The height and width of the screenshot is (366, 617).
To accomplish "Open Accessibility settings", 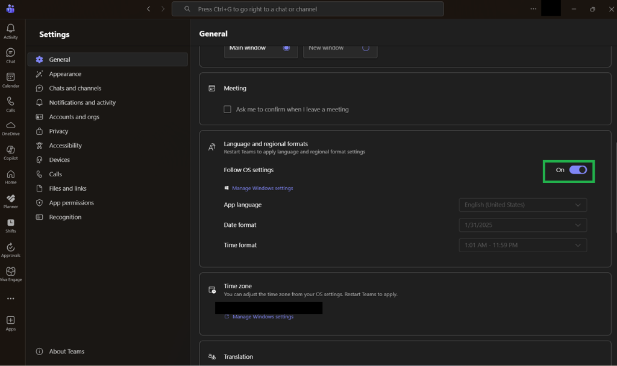I will [x=107, y=146].
